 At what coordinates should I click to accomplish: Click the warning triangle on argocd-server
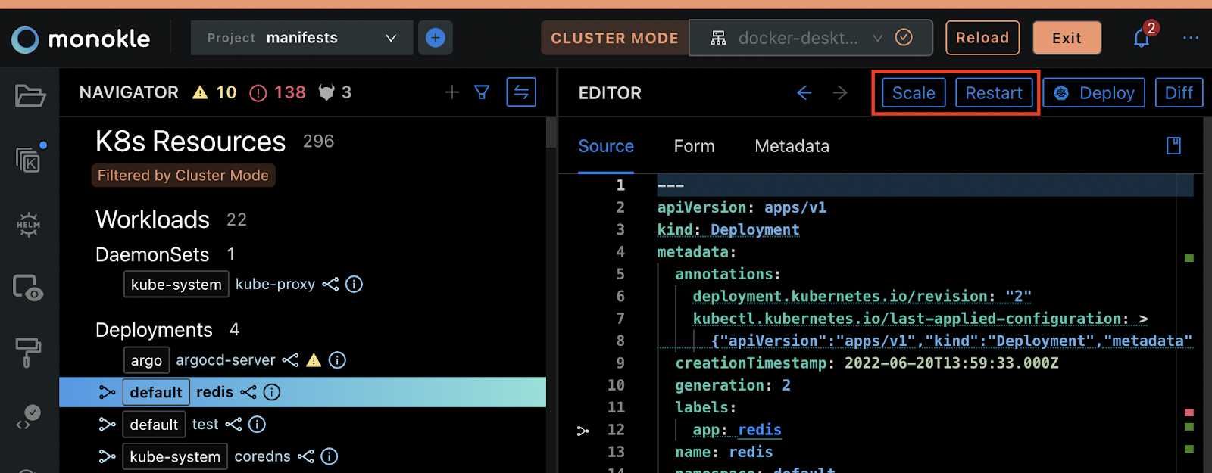[314, 360]
